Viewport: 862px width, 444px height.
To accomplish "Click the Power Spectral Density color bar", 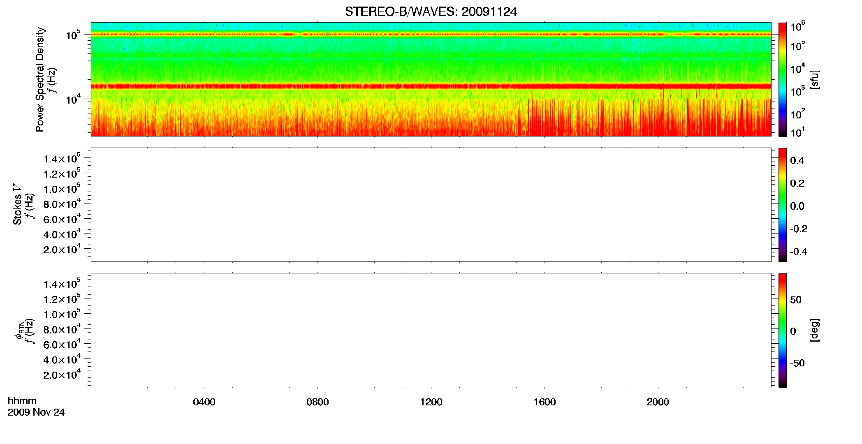I will [x=783, y=79].
